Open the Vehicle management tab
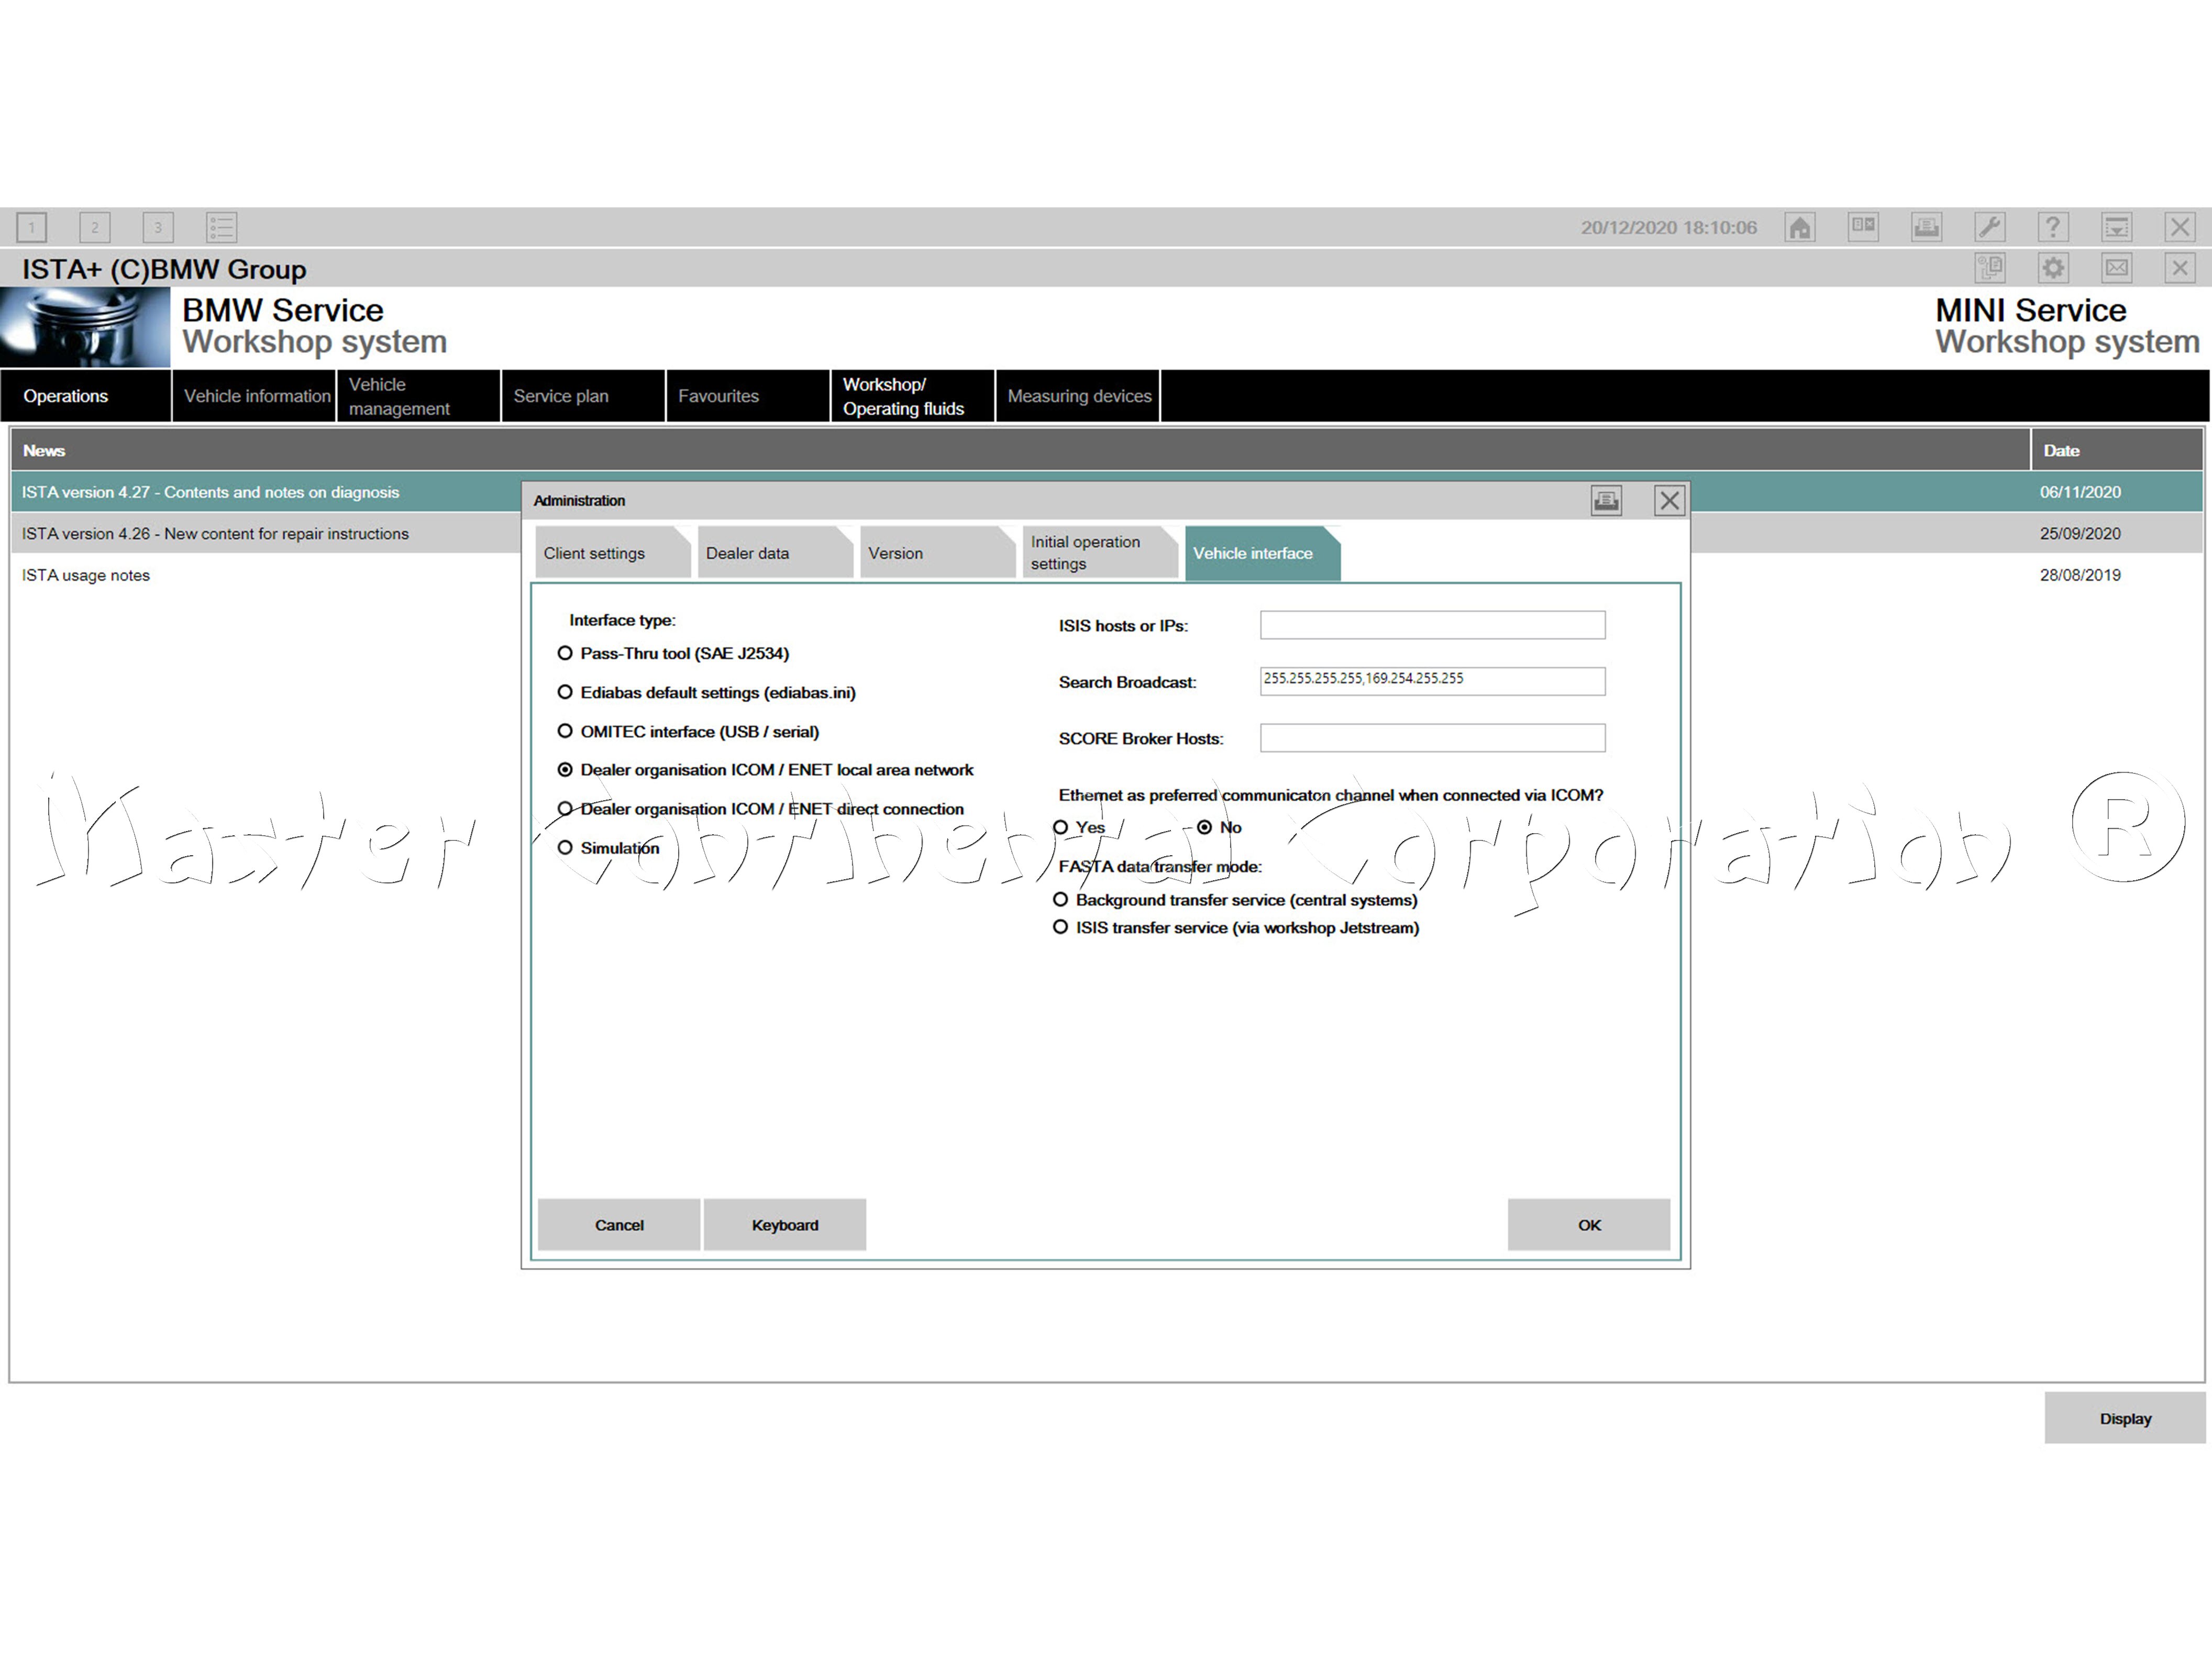Viewport: 2212px width, 1659px height. [x=419, y=396]
